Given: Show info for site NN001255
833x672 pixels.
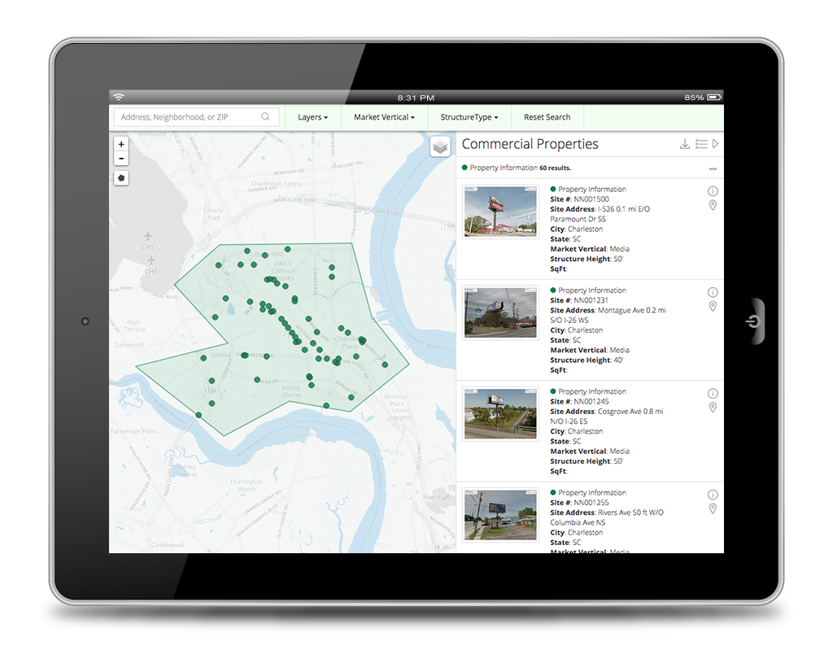Looking at the screenshot, I should pyautogui.click(x=713, y=495).
